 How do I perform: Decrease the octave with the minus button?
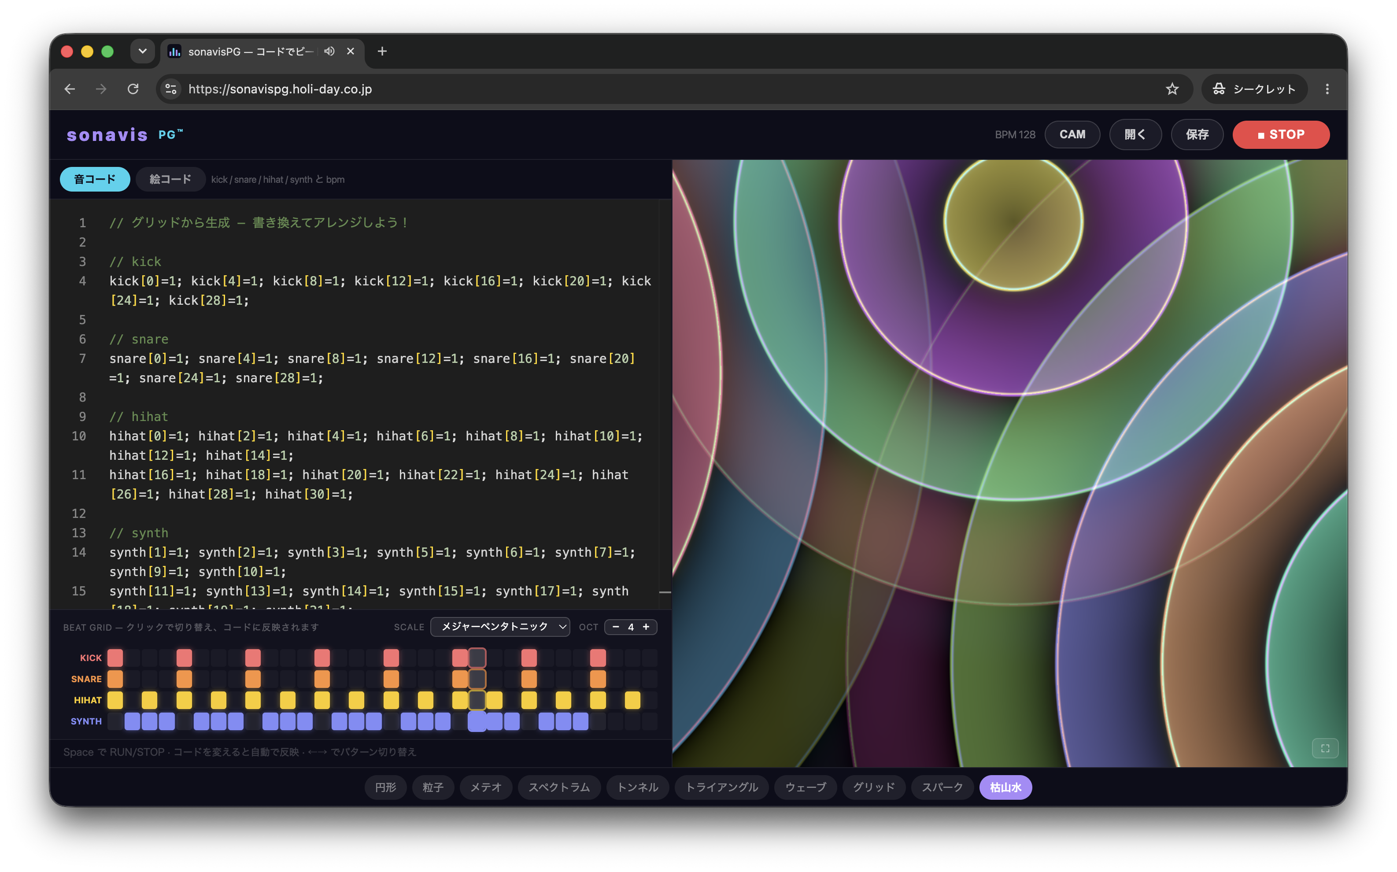click(616, 627)
